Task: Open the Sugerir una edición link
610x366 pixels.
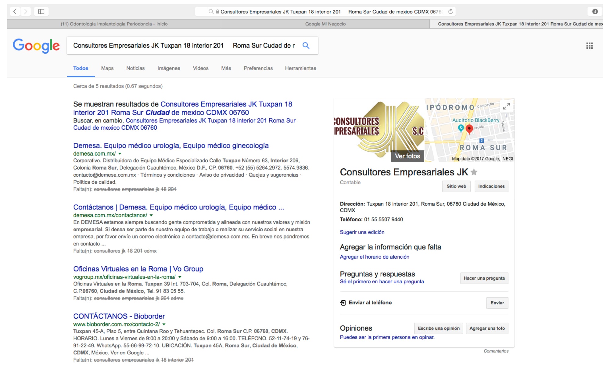Action: coord(362,232)
